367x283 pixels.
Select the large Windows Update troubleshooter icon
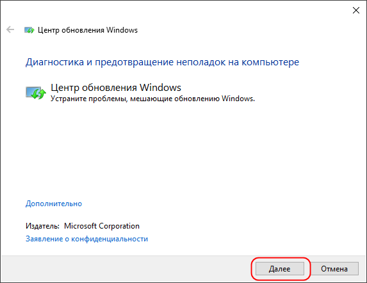click(x=36, y=93)
